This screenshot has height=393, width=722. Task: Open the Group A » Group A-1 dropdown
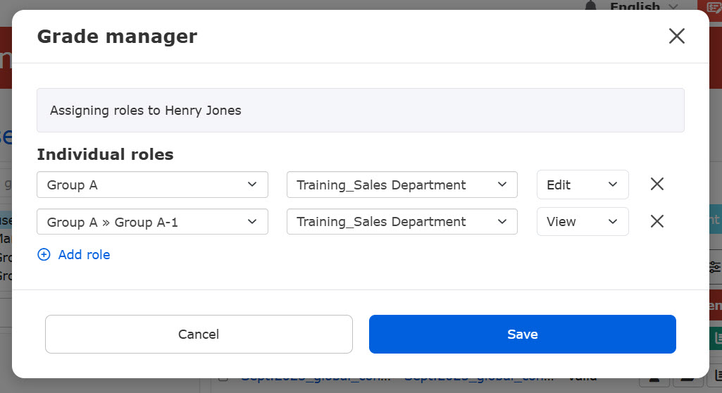click(152, 221)
